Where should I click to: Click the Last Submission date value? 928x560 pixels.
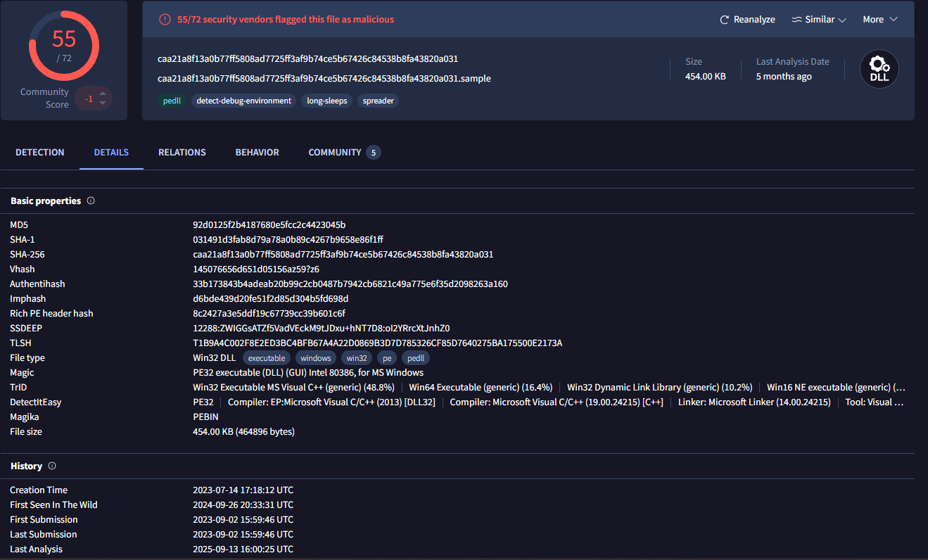(x=243, y=535)
